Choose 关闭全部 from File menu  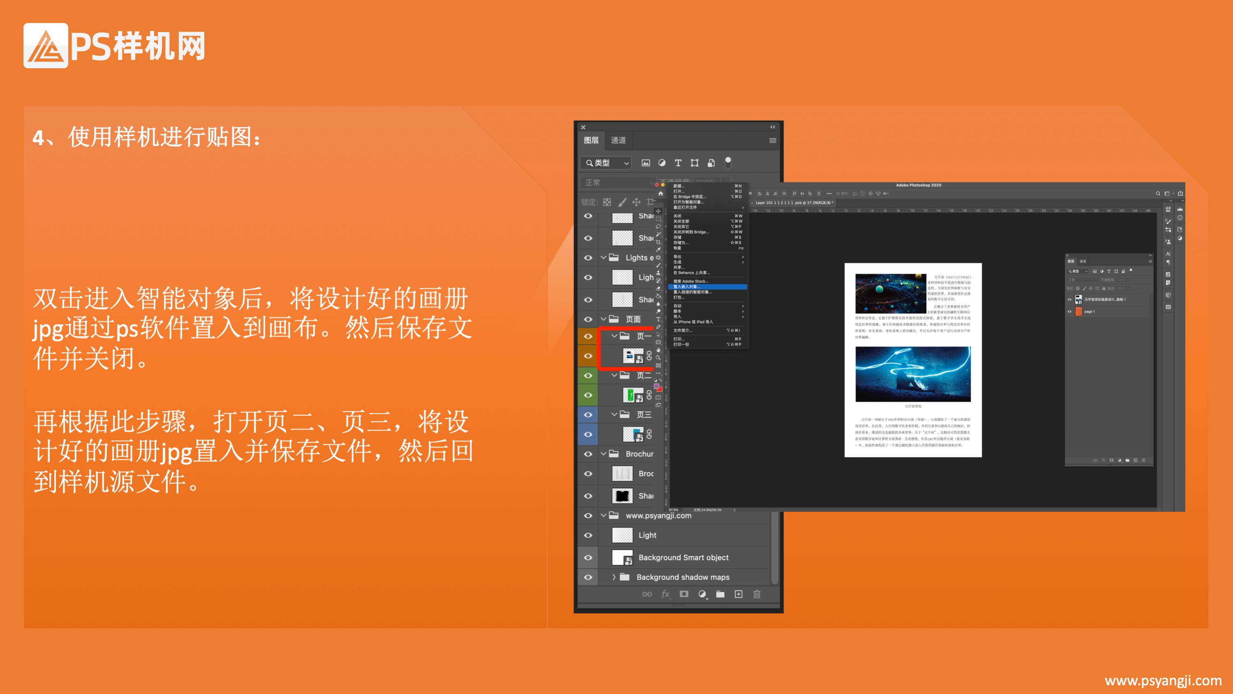tap(708, 221)
